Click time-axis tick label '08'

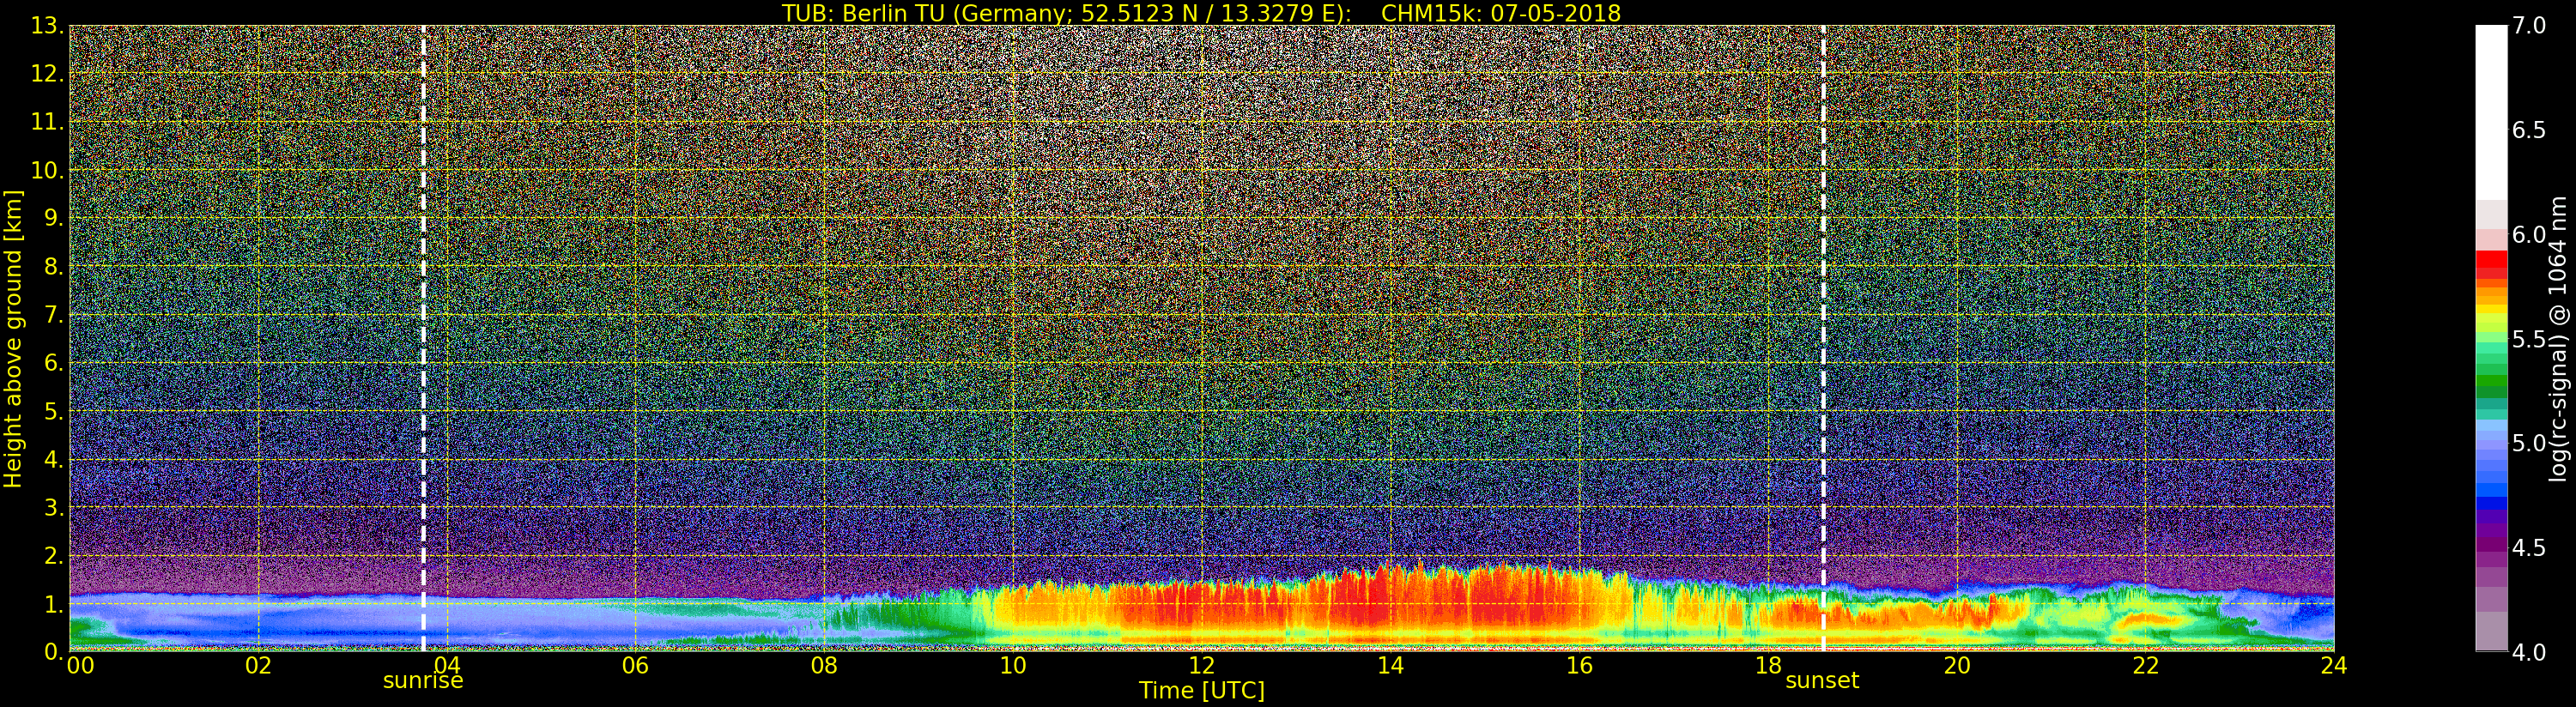coord(824,666)
